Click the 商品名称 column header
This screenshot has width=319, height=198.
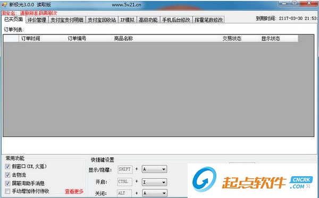[166, 38]
